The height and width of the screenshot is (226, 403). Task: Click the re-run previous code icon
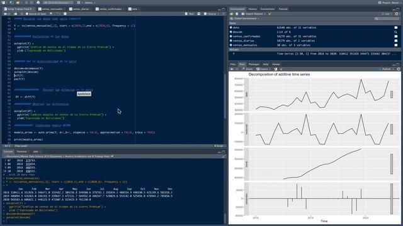pyautogui.click(x=199, y=14)
